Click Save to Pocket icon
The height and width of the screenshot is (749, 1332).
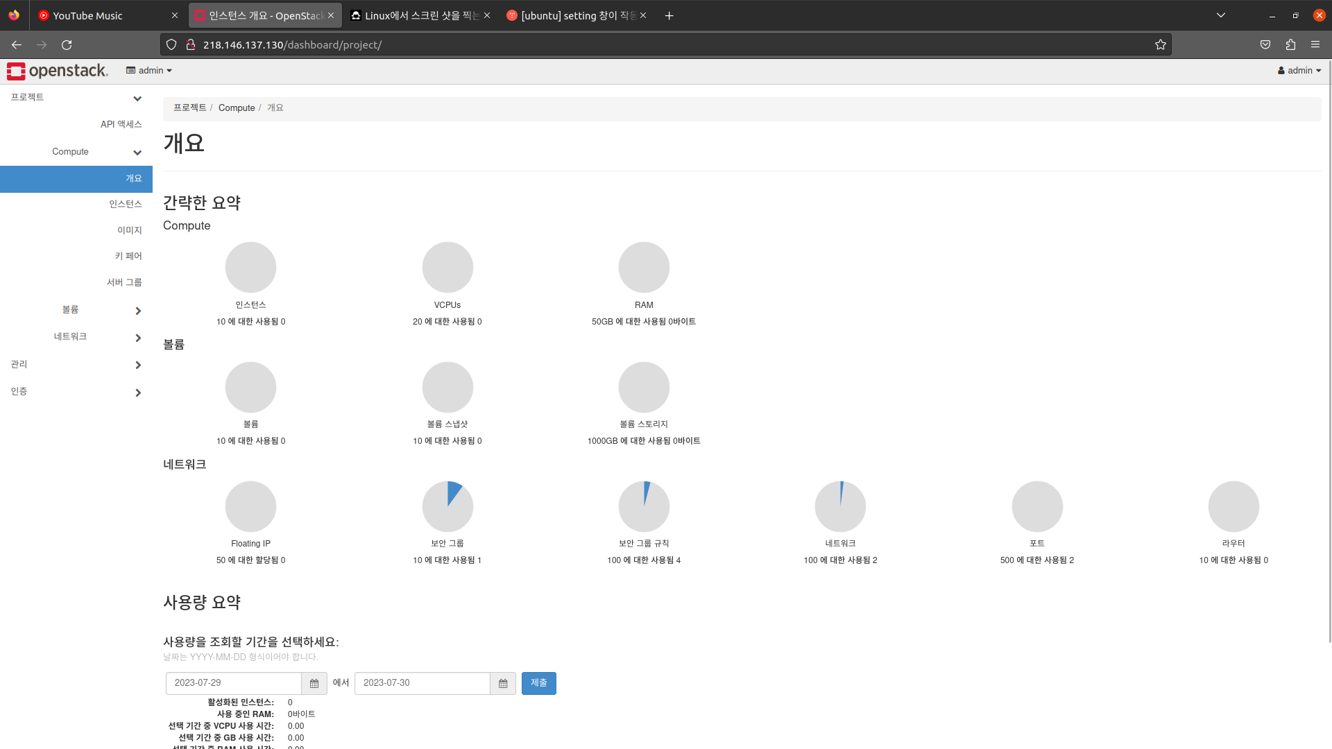[x=1265, y=45]
